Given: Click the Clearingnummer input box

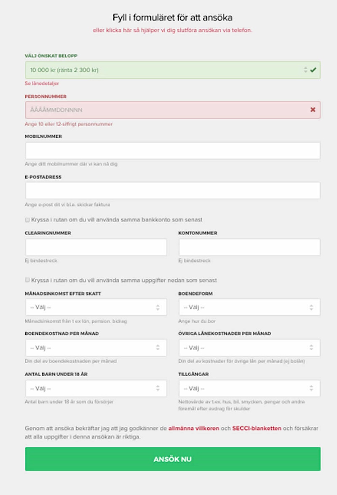Looking at the screenshot, I should point(96,247).
